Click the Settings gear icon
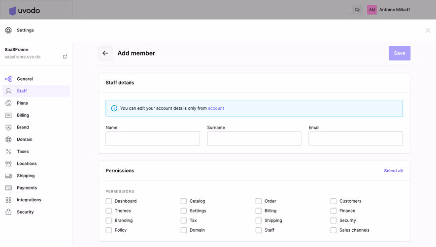Image resolution: width=436 pixels, height=247 pixels. 8,31
